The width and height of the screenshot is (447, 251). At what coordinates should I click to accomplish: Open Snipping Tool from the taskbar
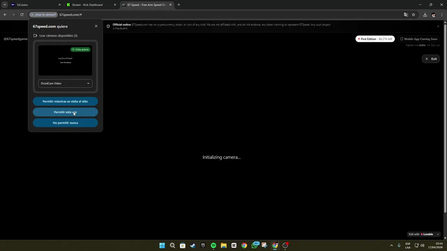point(265,245)
